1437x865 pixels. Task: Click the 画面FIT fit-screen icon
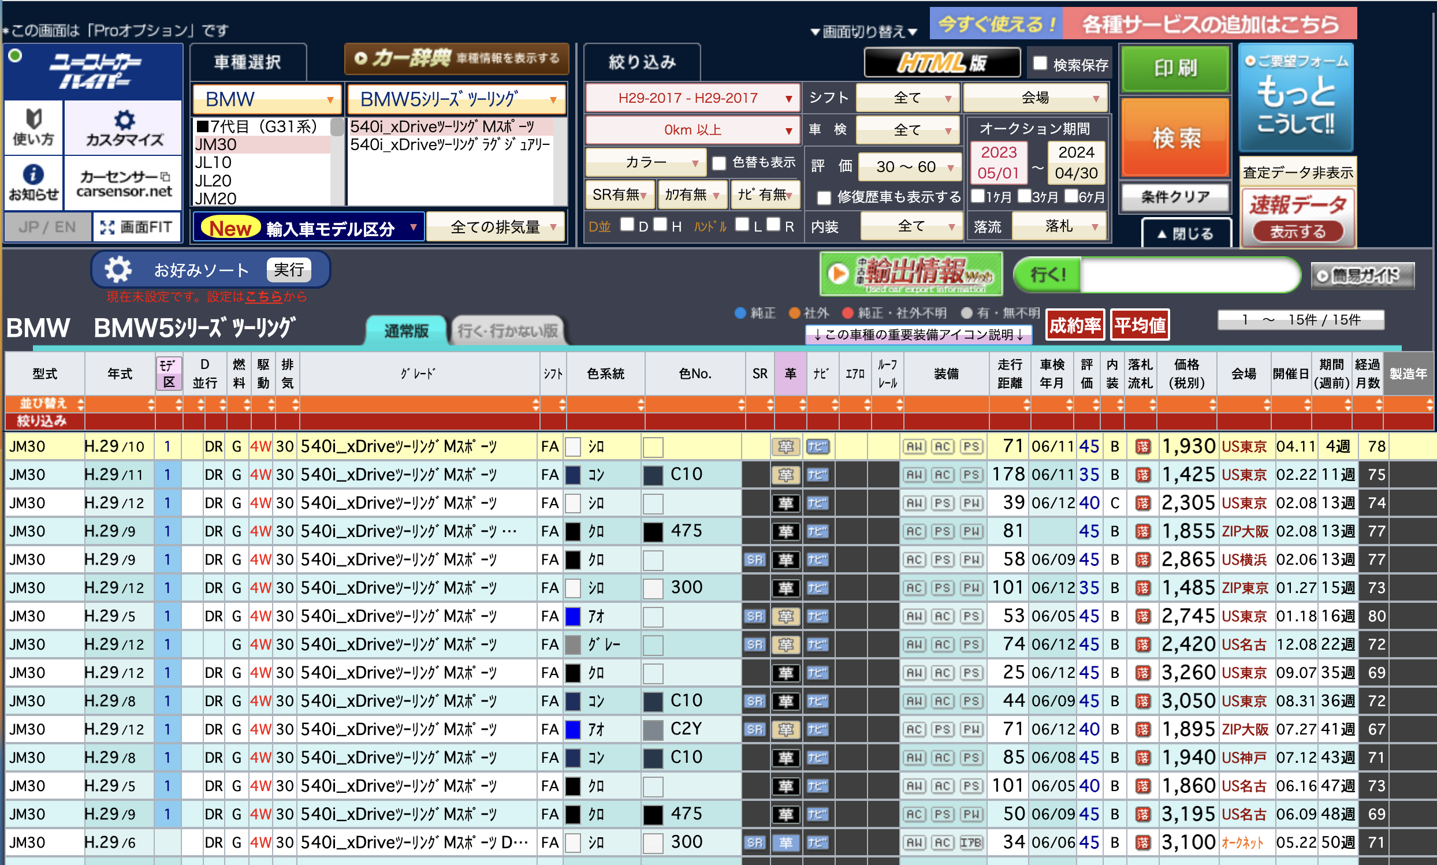pyautogui.click(x=136, y=227)
